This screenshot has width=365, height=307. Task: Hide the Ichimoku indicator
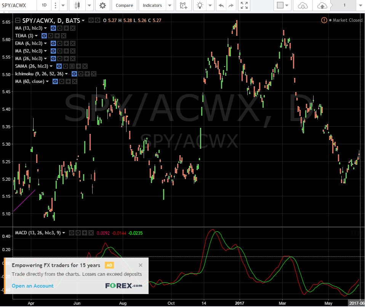tap(74, 74)
